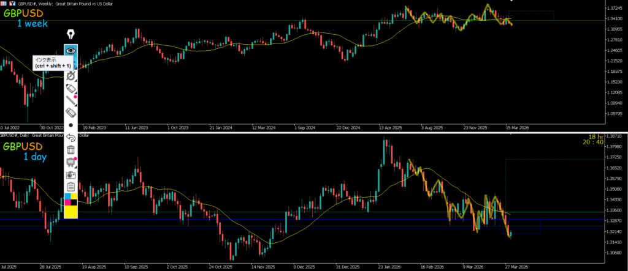Pick the eraser tool in ink toolbar
This screenshot has width=628, height=271.
[71, 113]
